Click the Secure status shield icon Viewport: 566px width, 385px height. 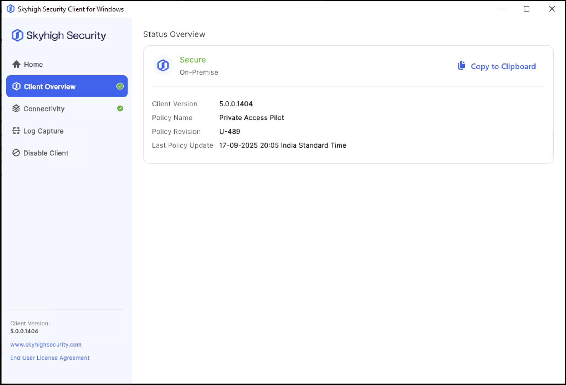coord(163,66)
